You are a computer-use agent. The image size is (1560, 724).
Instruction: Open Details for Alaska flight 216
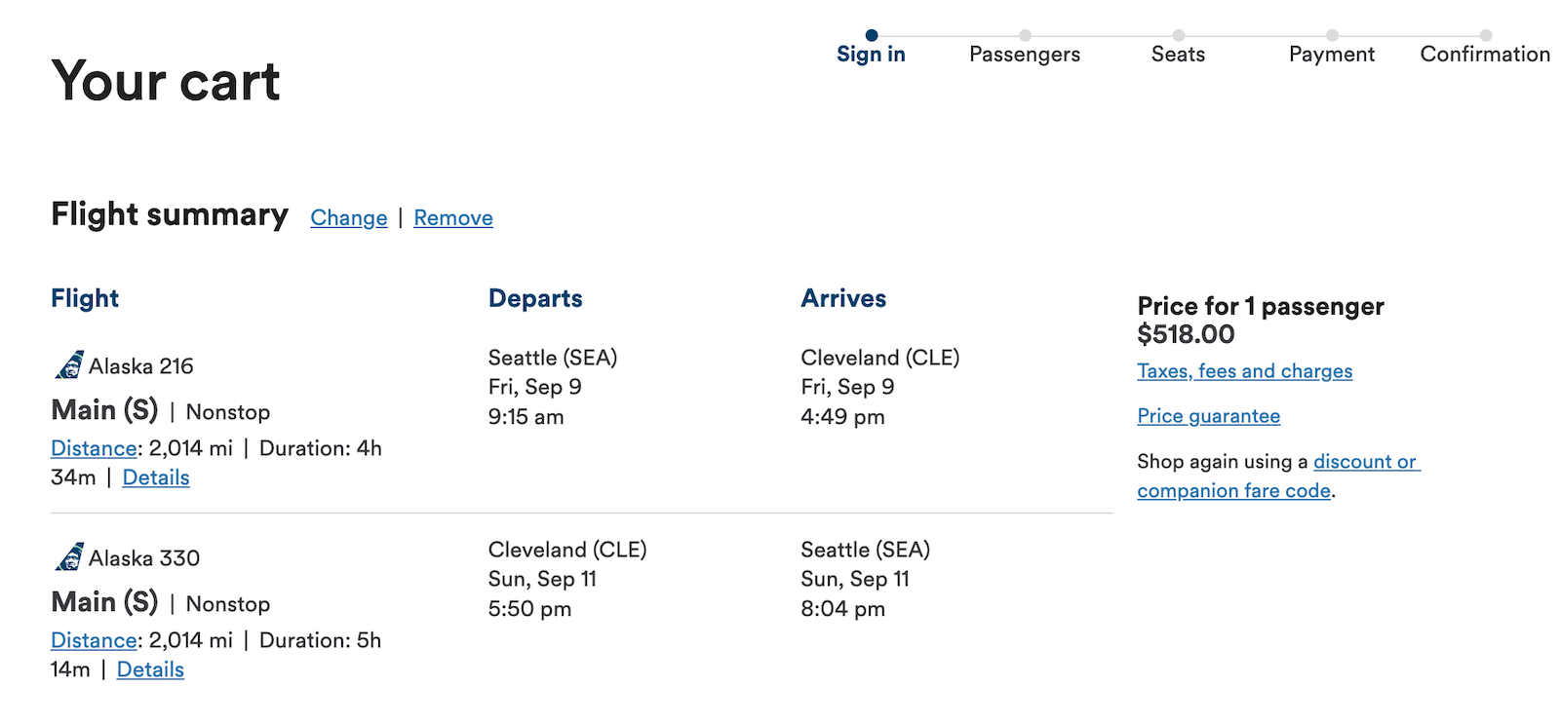coord(156,477)
